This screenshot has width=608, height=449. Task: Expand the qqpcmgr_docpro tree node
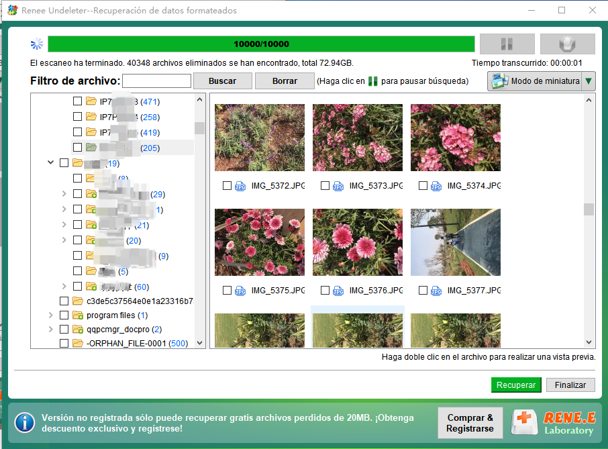pyautogui.click(x=51, y=330)
